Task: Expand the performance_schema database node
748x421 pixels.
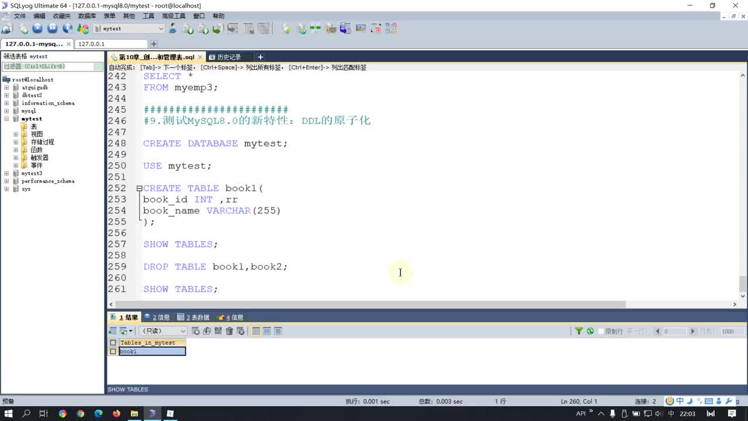Action: tap(6, 181)
